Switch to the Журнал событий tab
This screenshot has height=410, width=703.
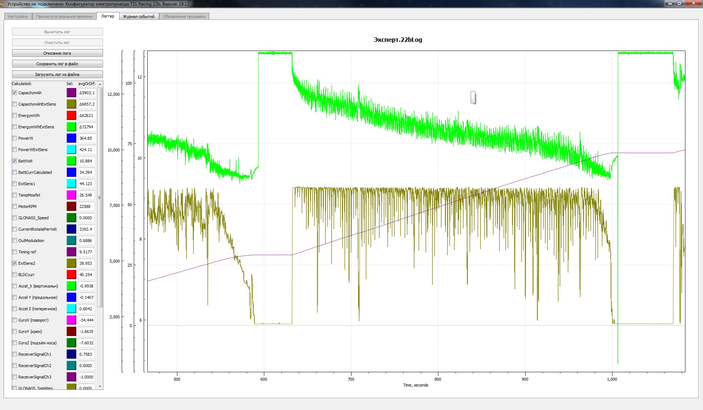point(139,17)
